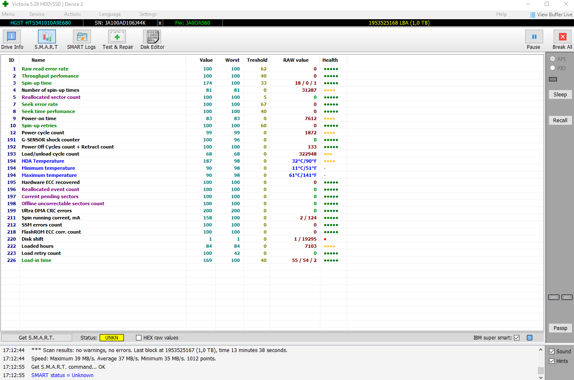This screenshot has width=574, height=380.
Task: Click the Get S.M.A.R.T. button
Action: pos(36,338)
